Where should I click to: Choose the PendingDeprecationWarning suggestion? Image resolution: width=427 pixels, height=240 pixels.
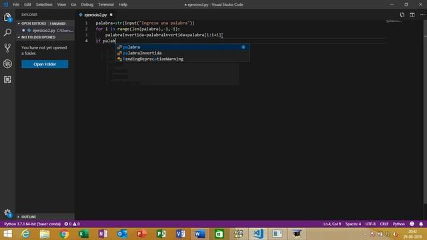pos(182,59)
